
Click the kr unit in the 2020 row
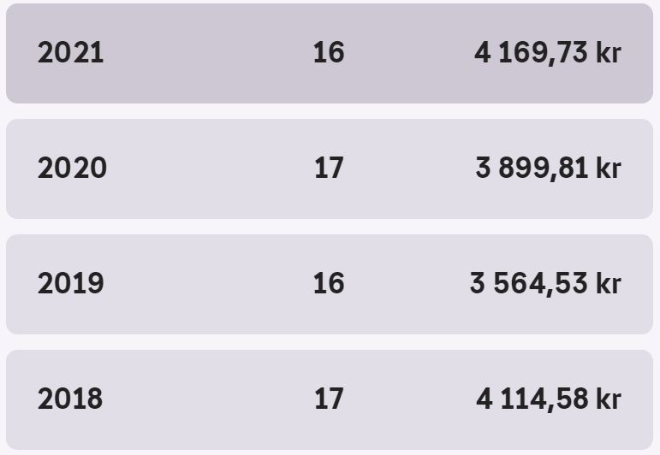click(x=609, y=168)
